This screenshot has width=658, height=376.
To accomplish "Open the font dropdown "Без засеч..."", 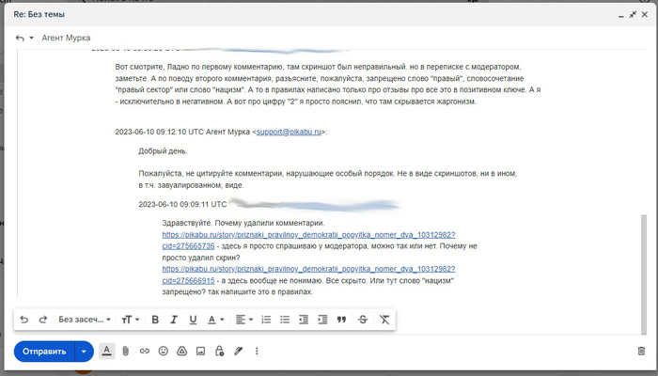I will coord(85,320).
